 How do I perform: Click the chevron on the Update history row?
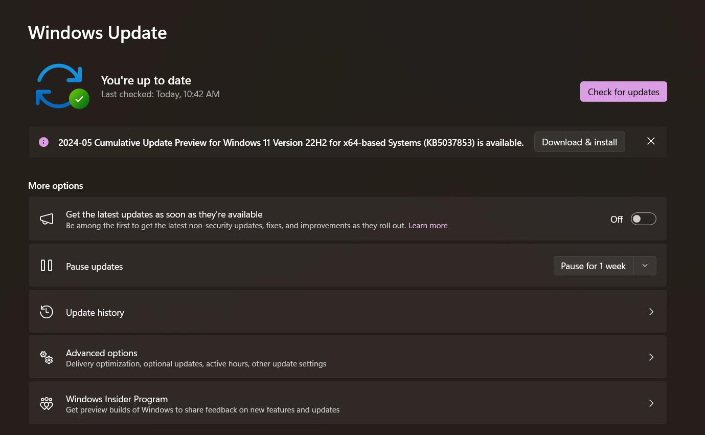tap(651, 312)
